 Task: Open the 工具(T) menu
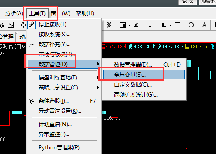click(37, 13)
